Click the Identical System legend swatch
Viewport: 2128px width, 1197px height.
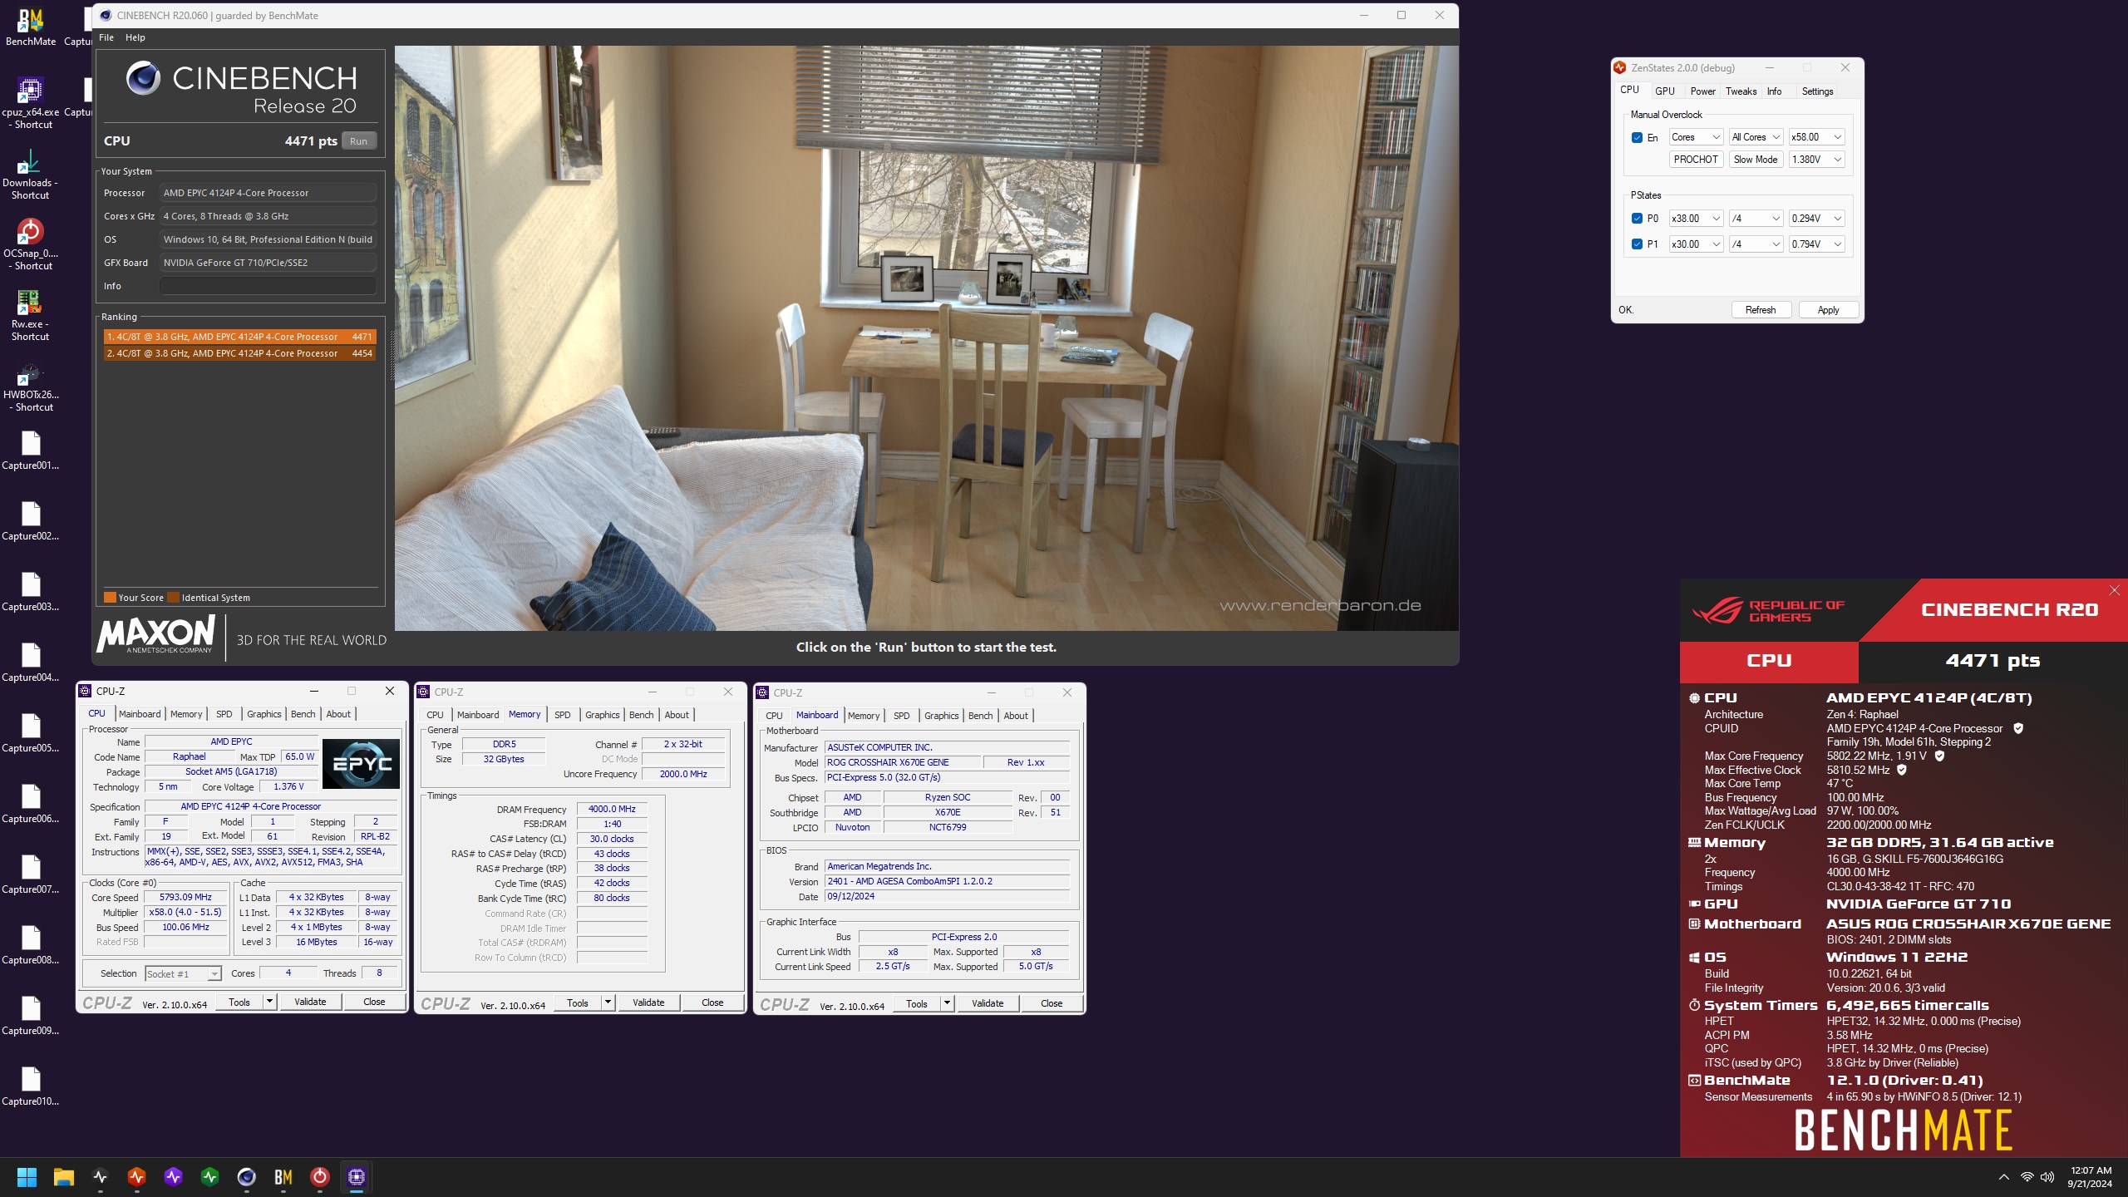(173, 597)
